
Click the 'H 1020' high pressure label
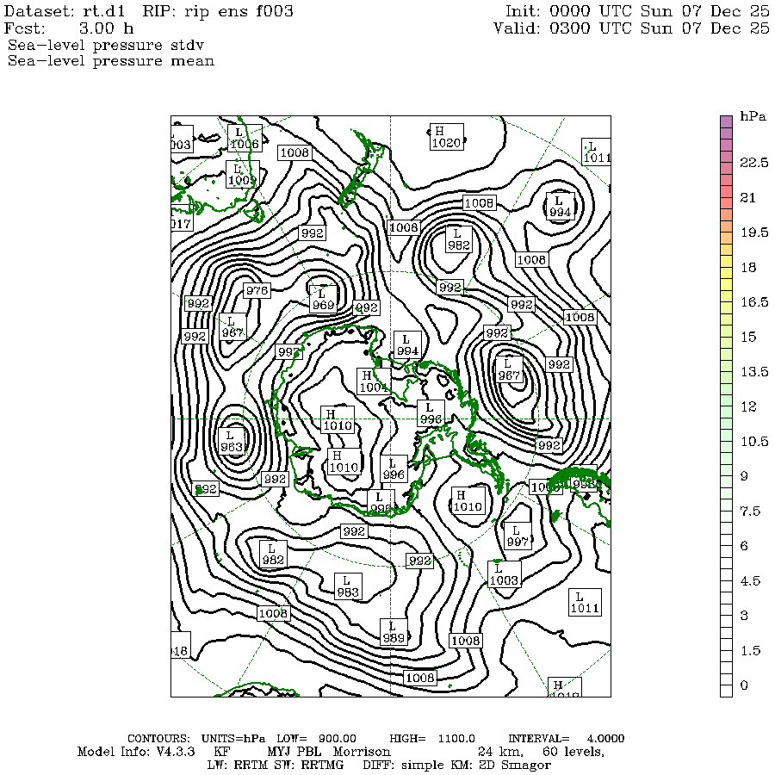click(446, 137)
